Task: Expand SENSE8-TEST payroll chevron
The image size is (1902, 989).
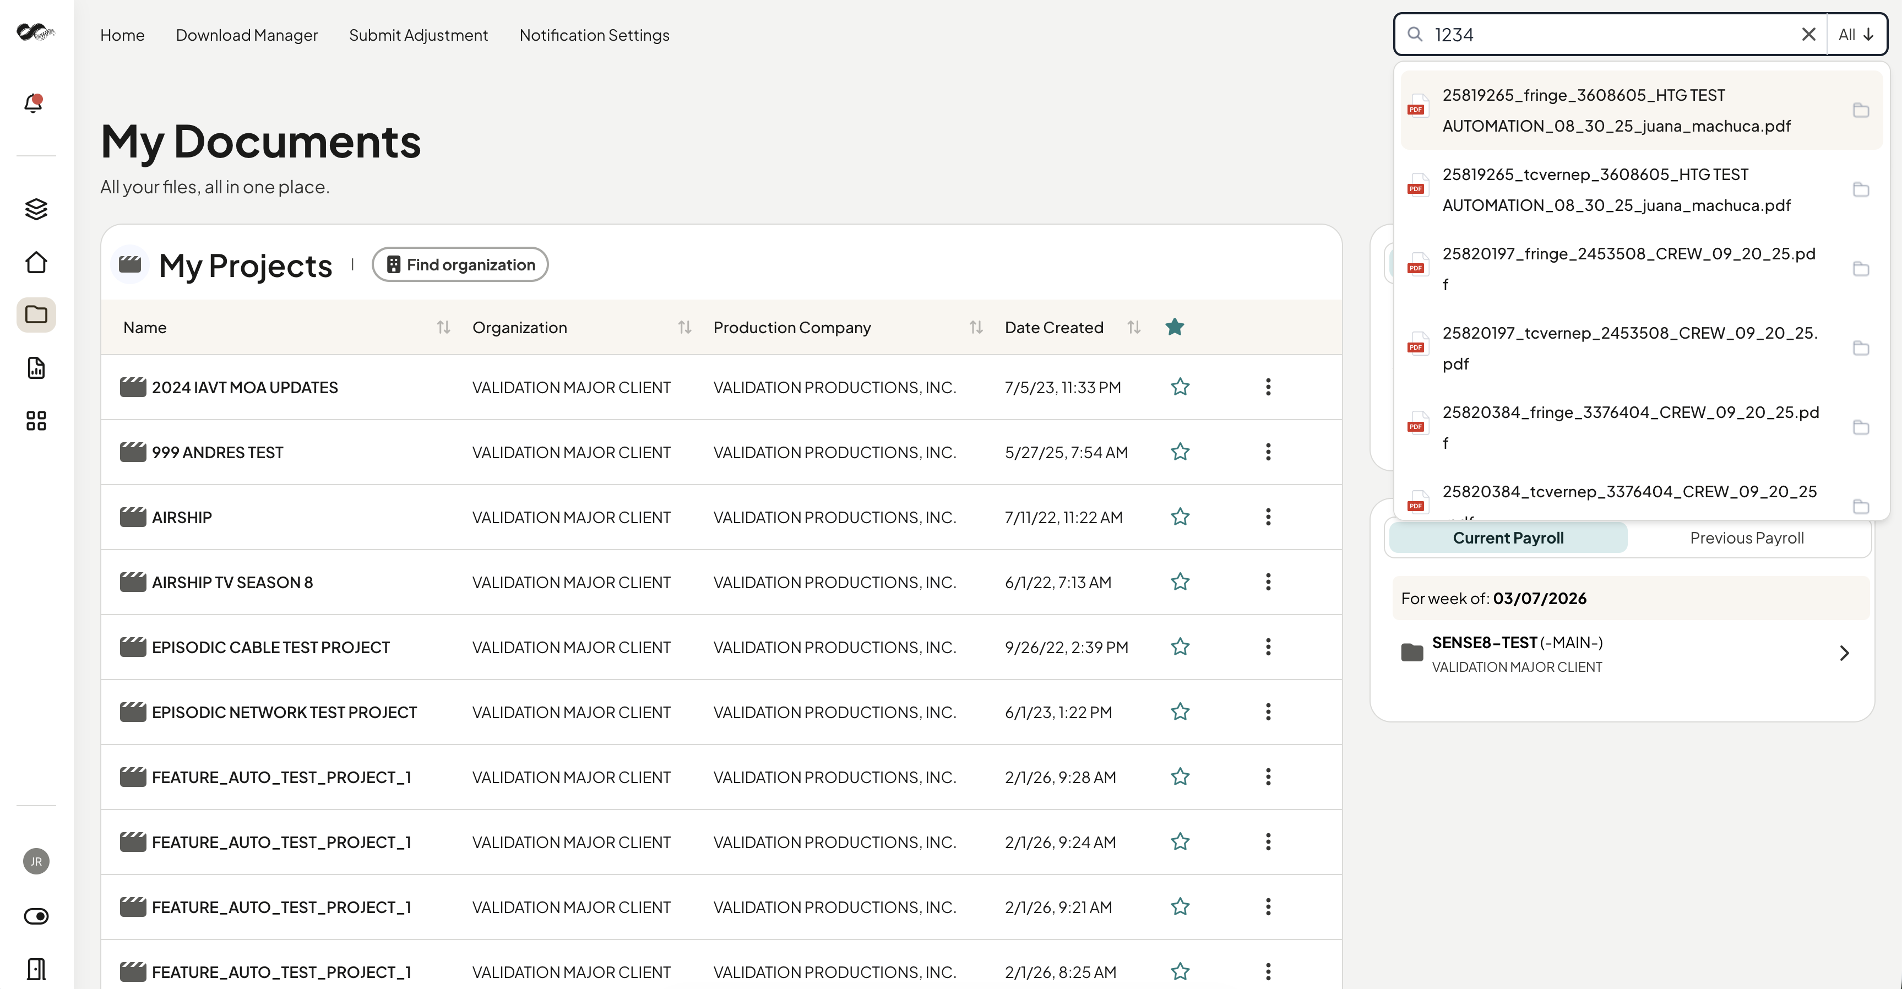Action: 1844,653
